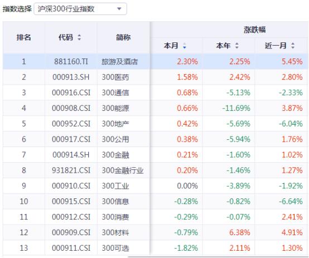Click code 000908.CSI
309x258 pixels.
pos(71,108)
